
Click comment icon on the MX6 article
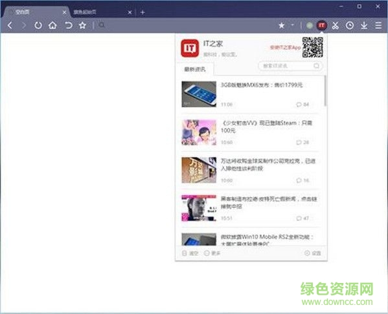[299, 105]
